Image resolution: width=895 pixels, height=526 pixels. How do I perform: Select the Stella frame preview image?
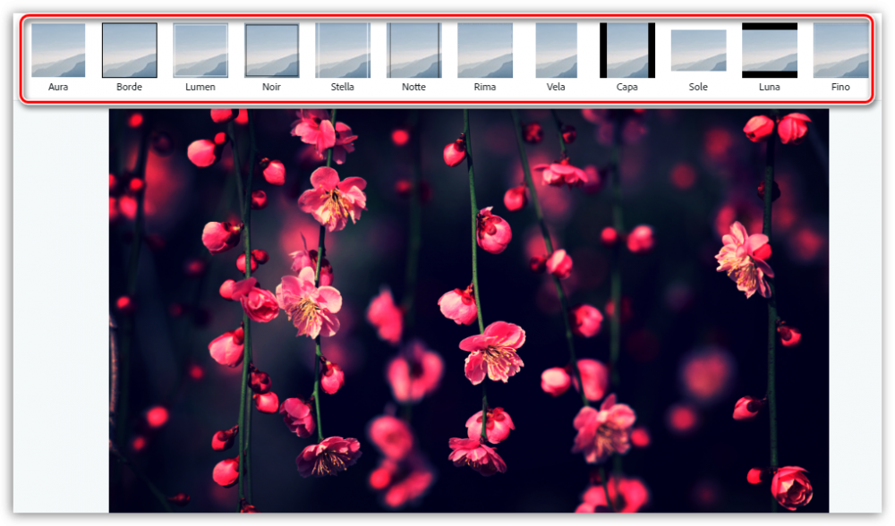tap(343, 50)
